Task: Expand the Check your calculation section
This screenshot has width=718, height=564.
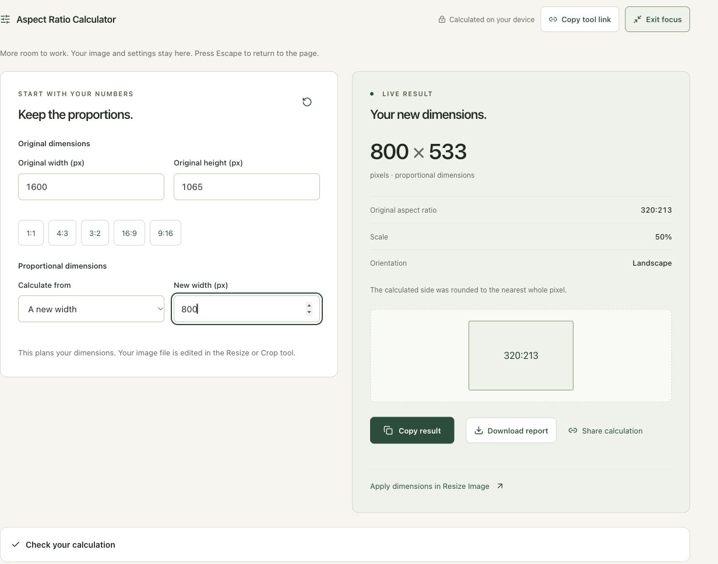Action: (345, 545)
